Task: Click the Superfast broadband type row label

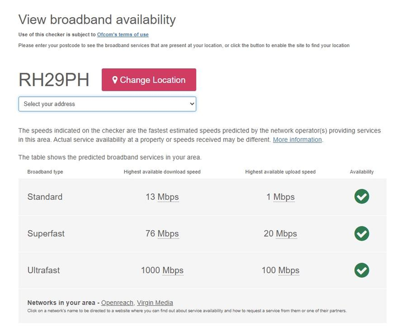Action: 45,234
